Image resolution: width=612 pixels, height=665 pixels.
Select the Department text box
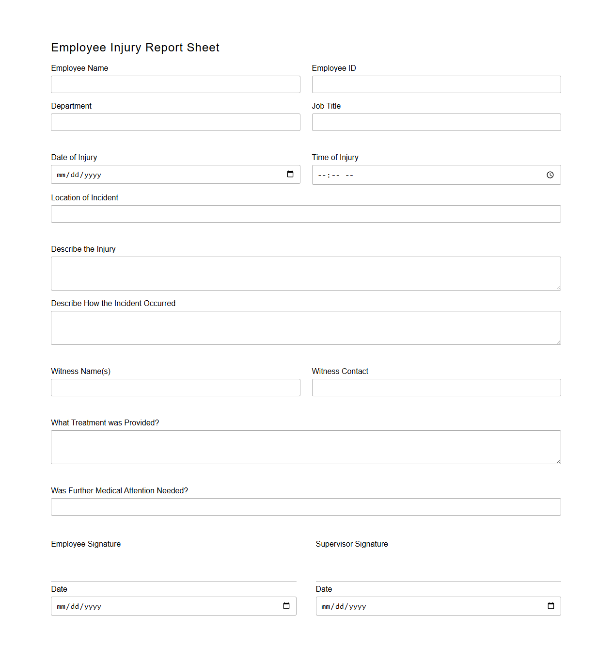175,122
